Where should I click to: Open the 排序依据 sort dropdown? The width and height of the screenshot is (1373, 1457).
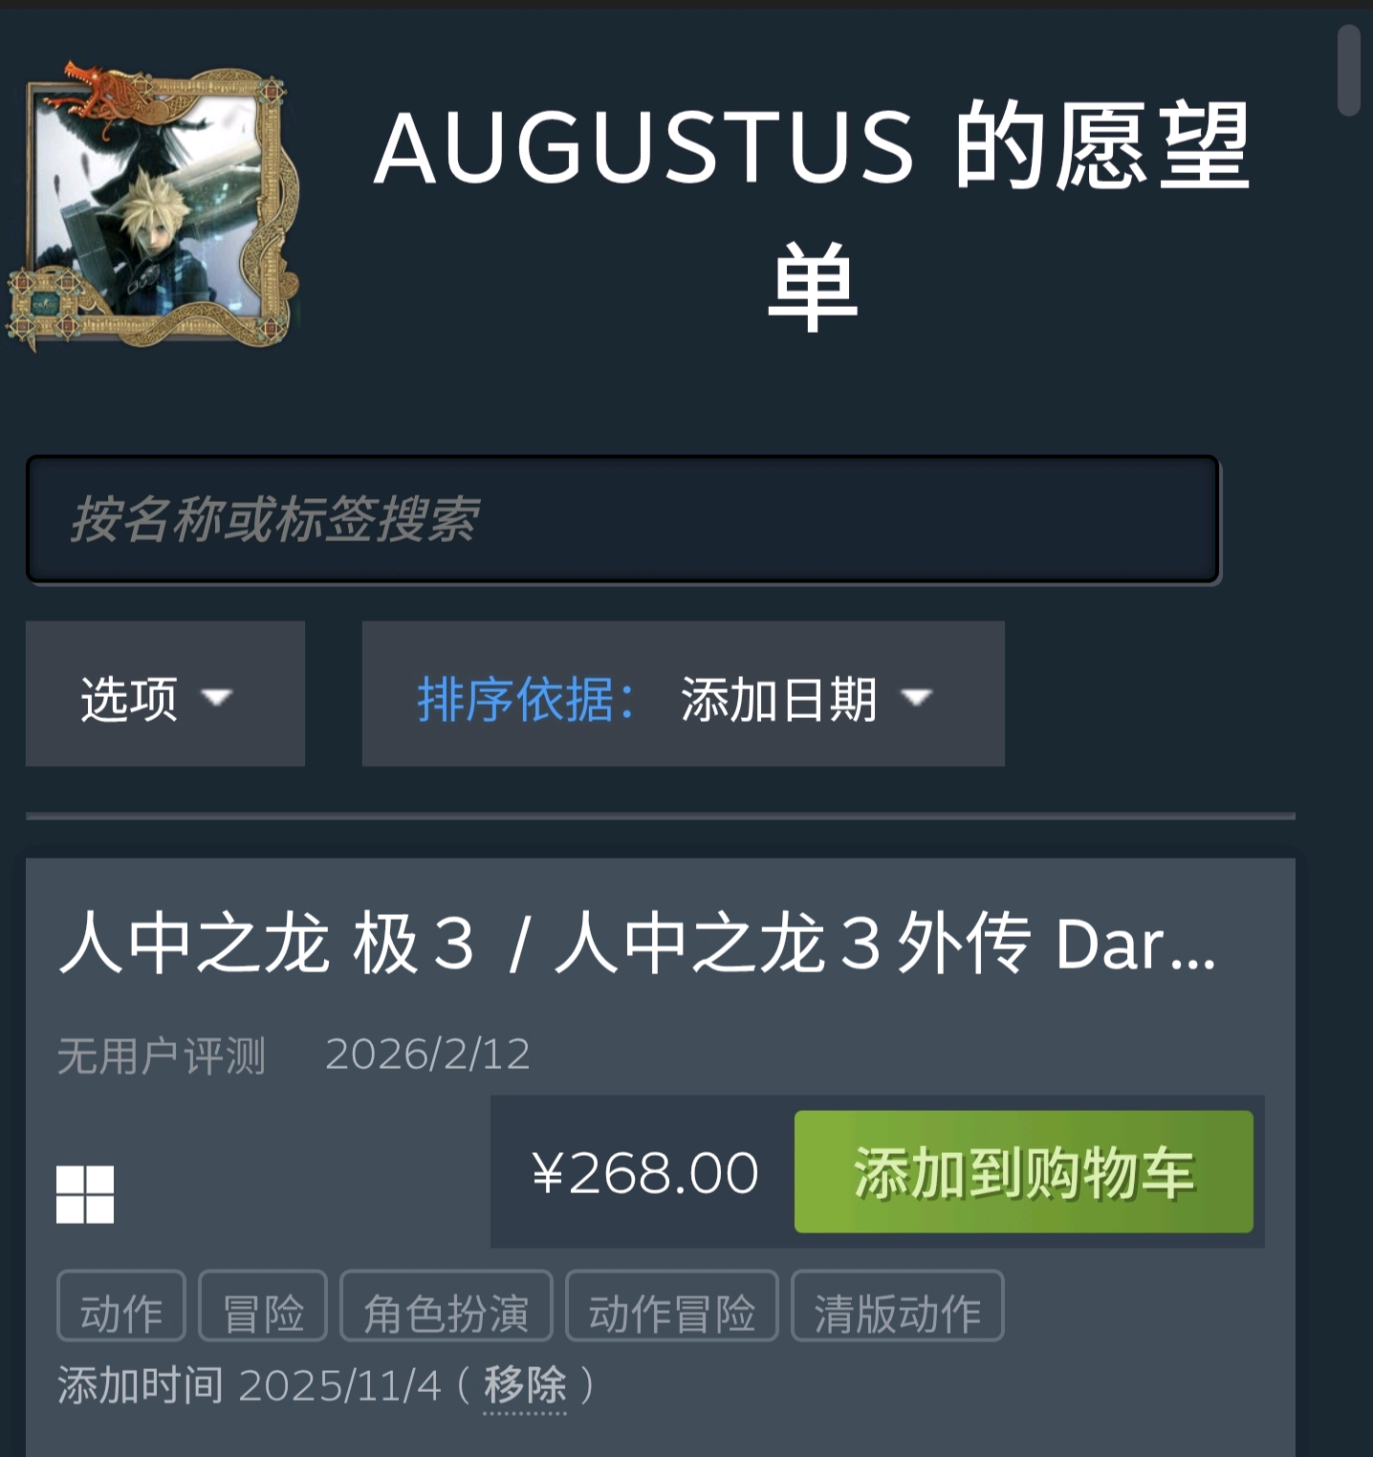click(683, 694)
